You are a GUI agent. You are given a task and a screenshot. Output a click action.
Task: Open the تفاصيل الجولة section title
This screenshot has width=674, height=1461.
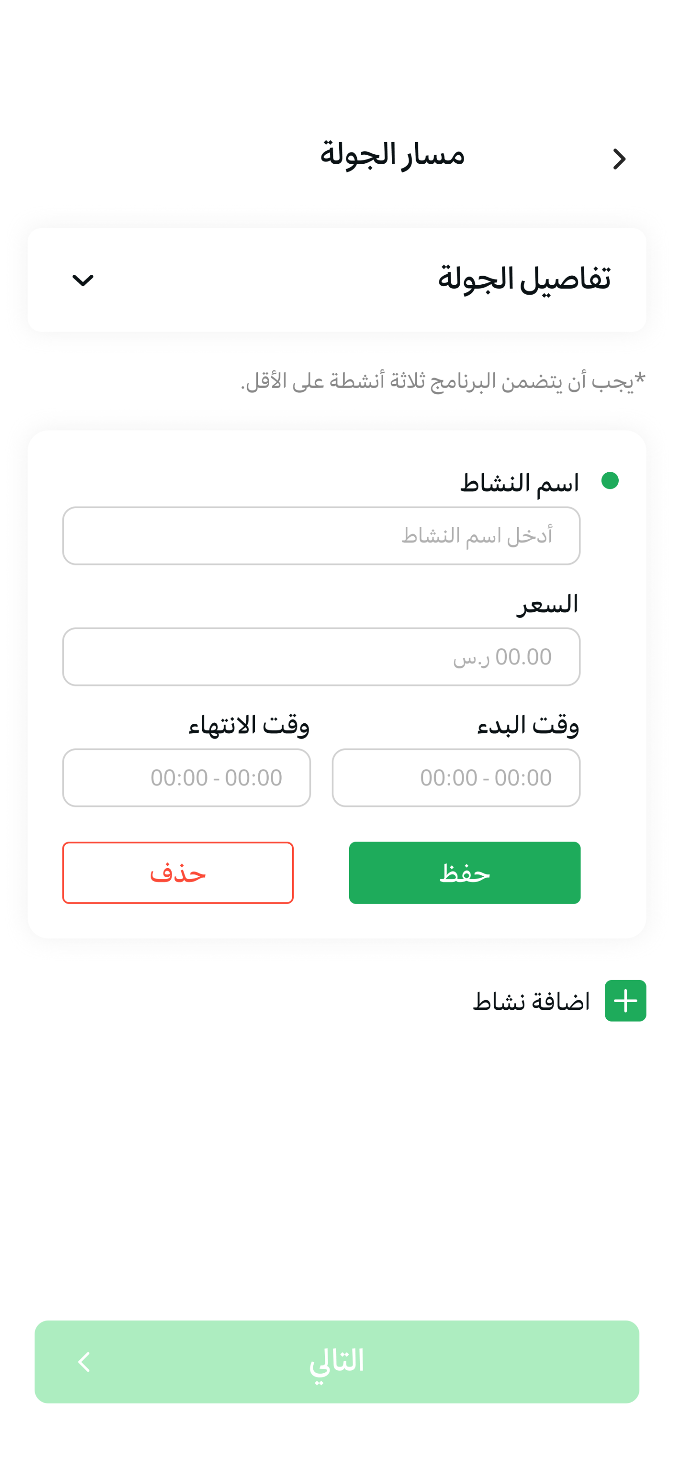coord(524,279)
